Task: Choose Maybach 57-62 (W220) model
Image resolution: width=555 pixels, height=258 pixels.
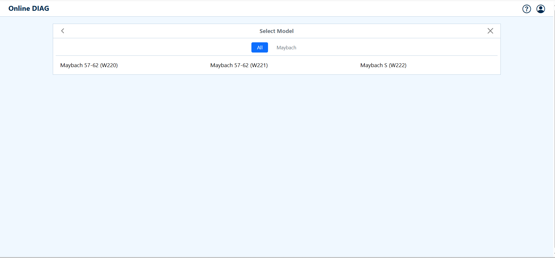Action: (x=89, y=65)
